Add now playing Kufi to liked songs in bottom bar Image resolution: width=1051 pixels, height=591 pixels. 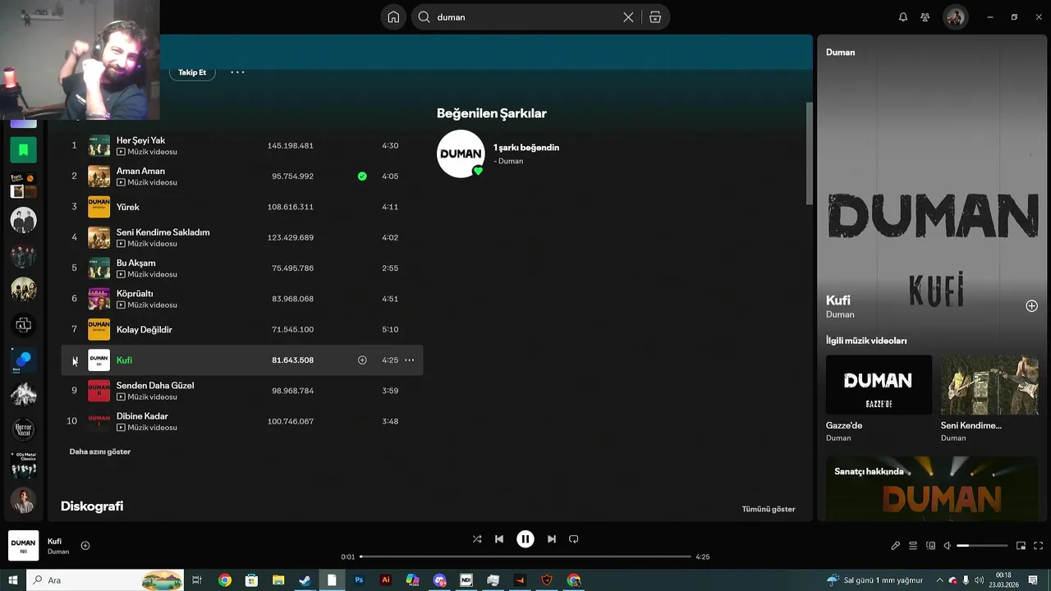click(85, 546)
